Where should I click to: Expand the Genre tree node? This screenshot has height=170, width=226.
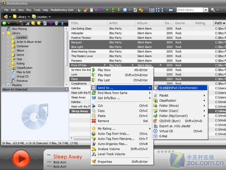pos(8,55)
